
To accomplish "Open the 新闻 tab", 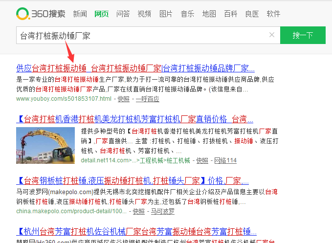I will pyautogui.click(x=80, y=14).
